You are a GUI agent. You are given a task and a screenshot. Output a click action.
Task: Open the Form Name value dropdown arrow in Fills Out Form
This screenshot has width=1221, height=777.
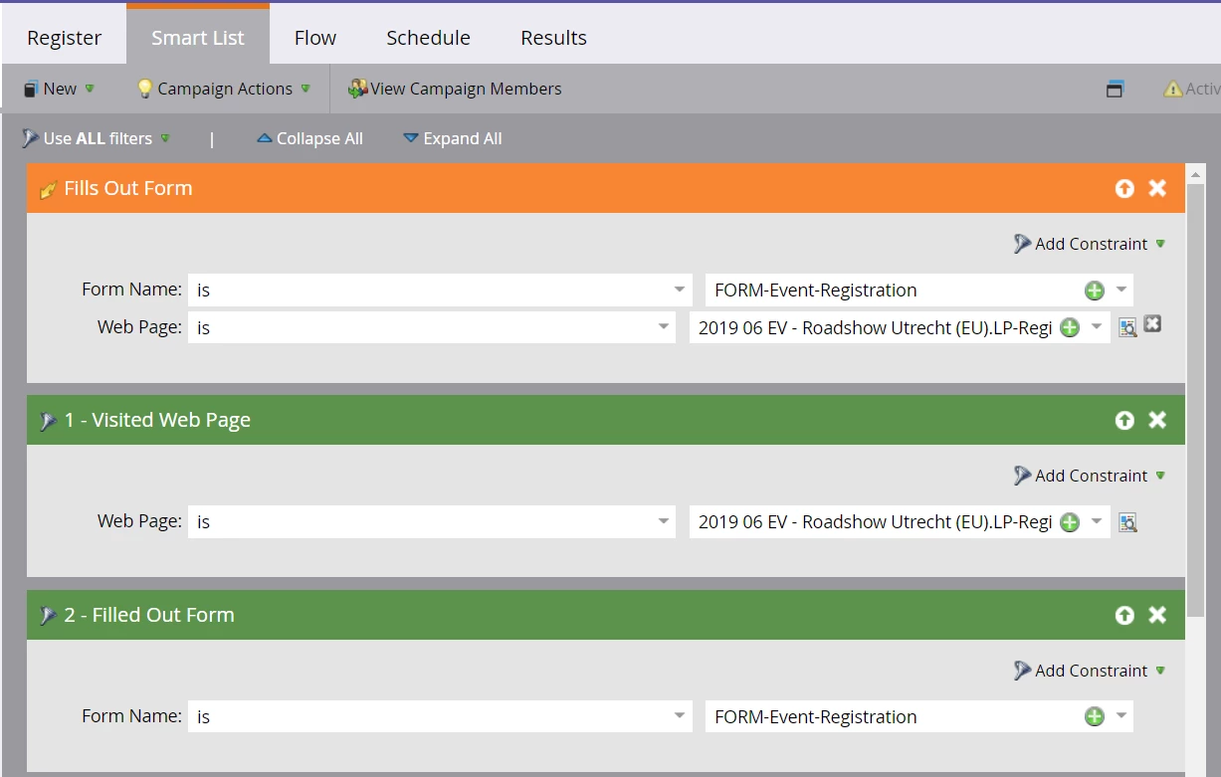(1121, 291)
